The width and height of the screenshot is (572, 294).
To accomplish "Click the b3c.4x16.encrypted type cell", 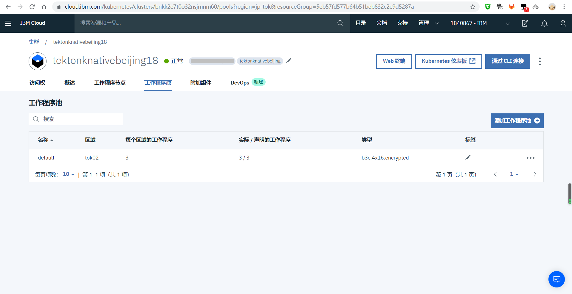I will point(385,158).
